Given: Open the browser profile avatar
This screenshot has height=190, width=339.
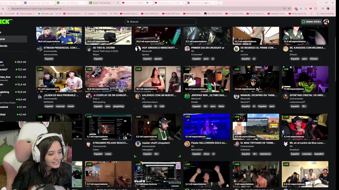Looking at the screenshot, I should (328, 8).
